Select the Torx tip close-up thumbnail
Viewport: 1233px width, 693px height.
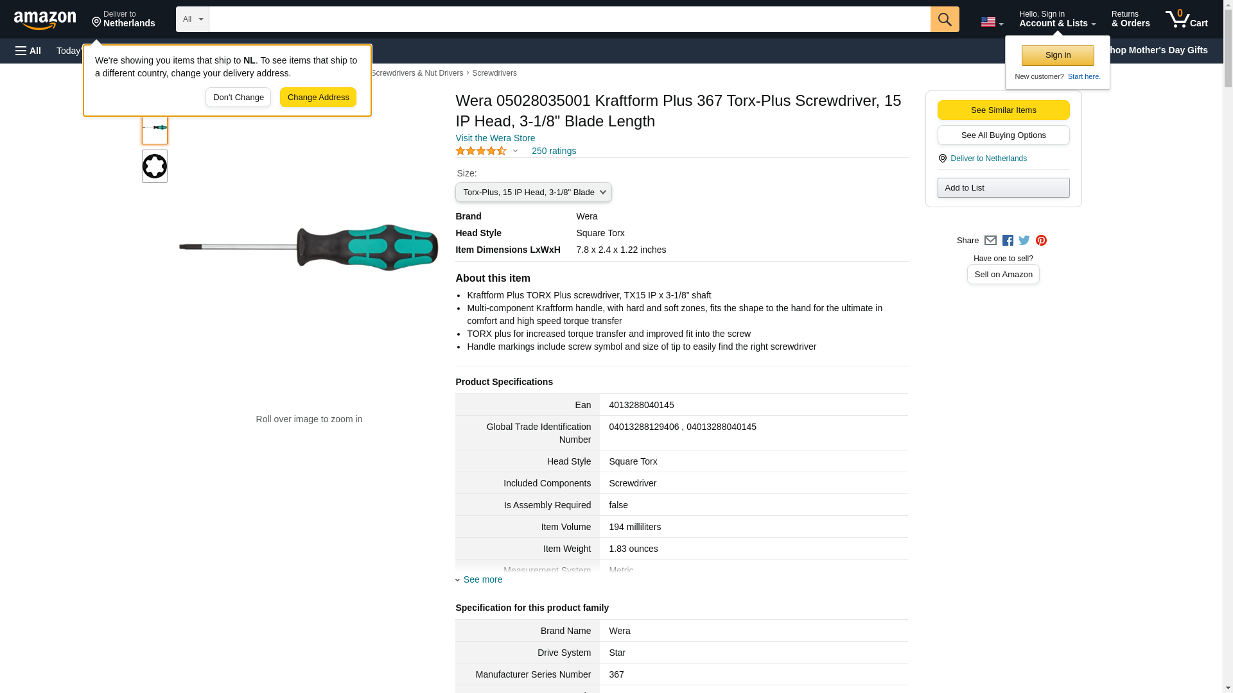click(155, 166)
